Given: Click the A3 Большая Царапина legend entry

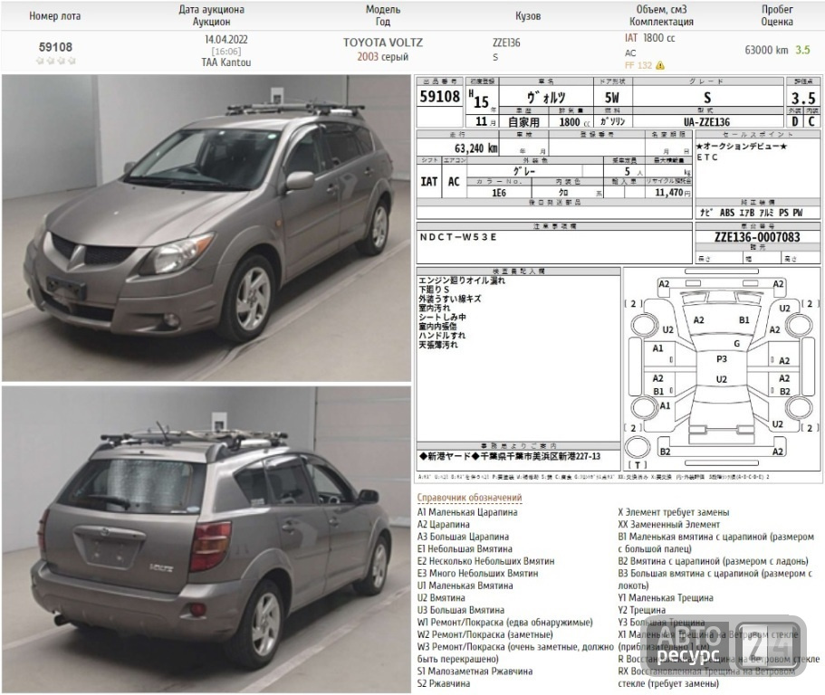Looking at the screenshot, I should pos(463,537).
